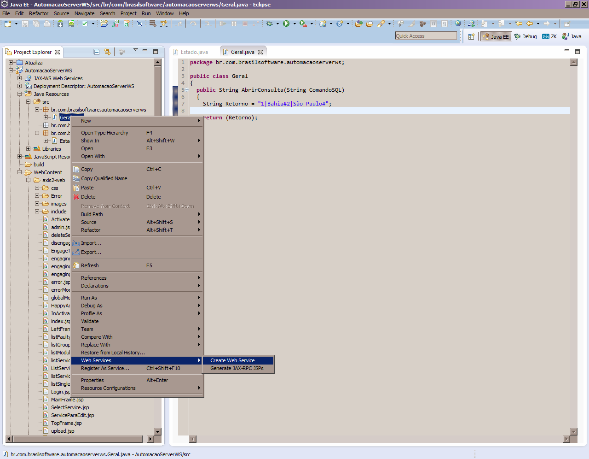Viewport: 589px width, 459px height.
Task: Click the green Run toolbar icon
Action: click(286, 24)
